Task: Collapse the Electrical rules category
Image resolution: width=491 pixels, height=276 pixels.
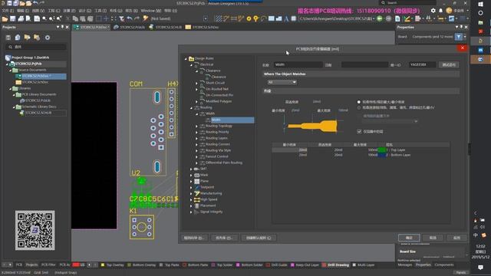Action: point(191,64)
